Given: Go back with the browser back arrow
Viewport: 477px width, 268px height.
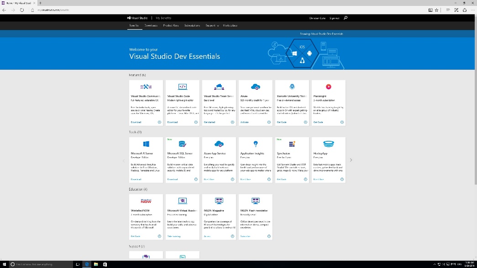Looking at the screenshot, I should (4, 10).
